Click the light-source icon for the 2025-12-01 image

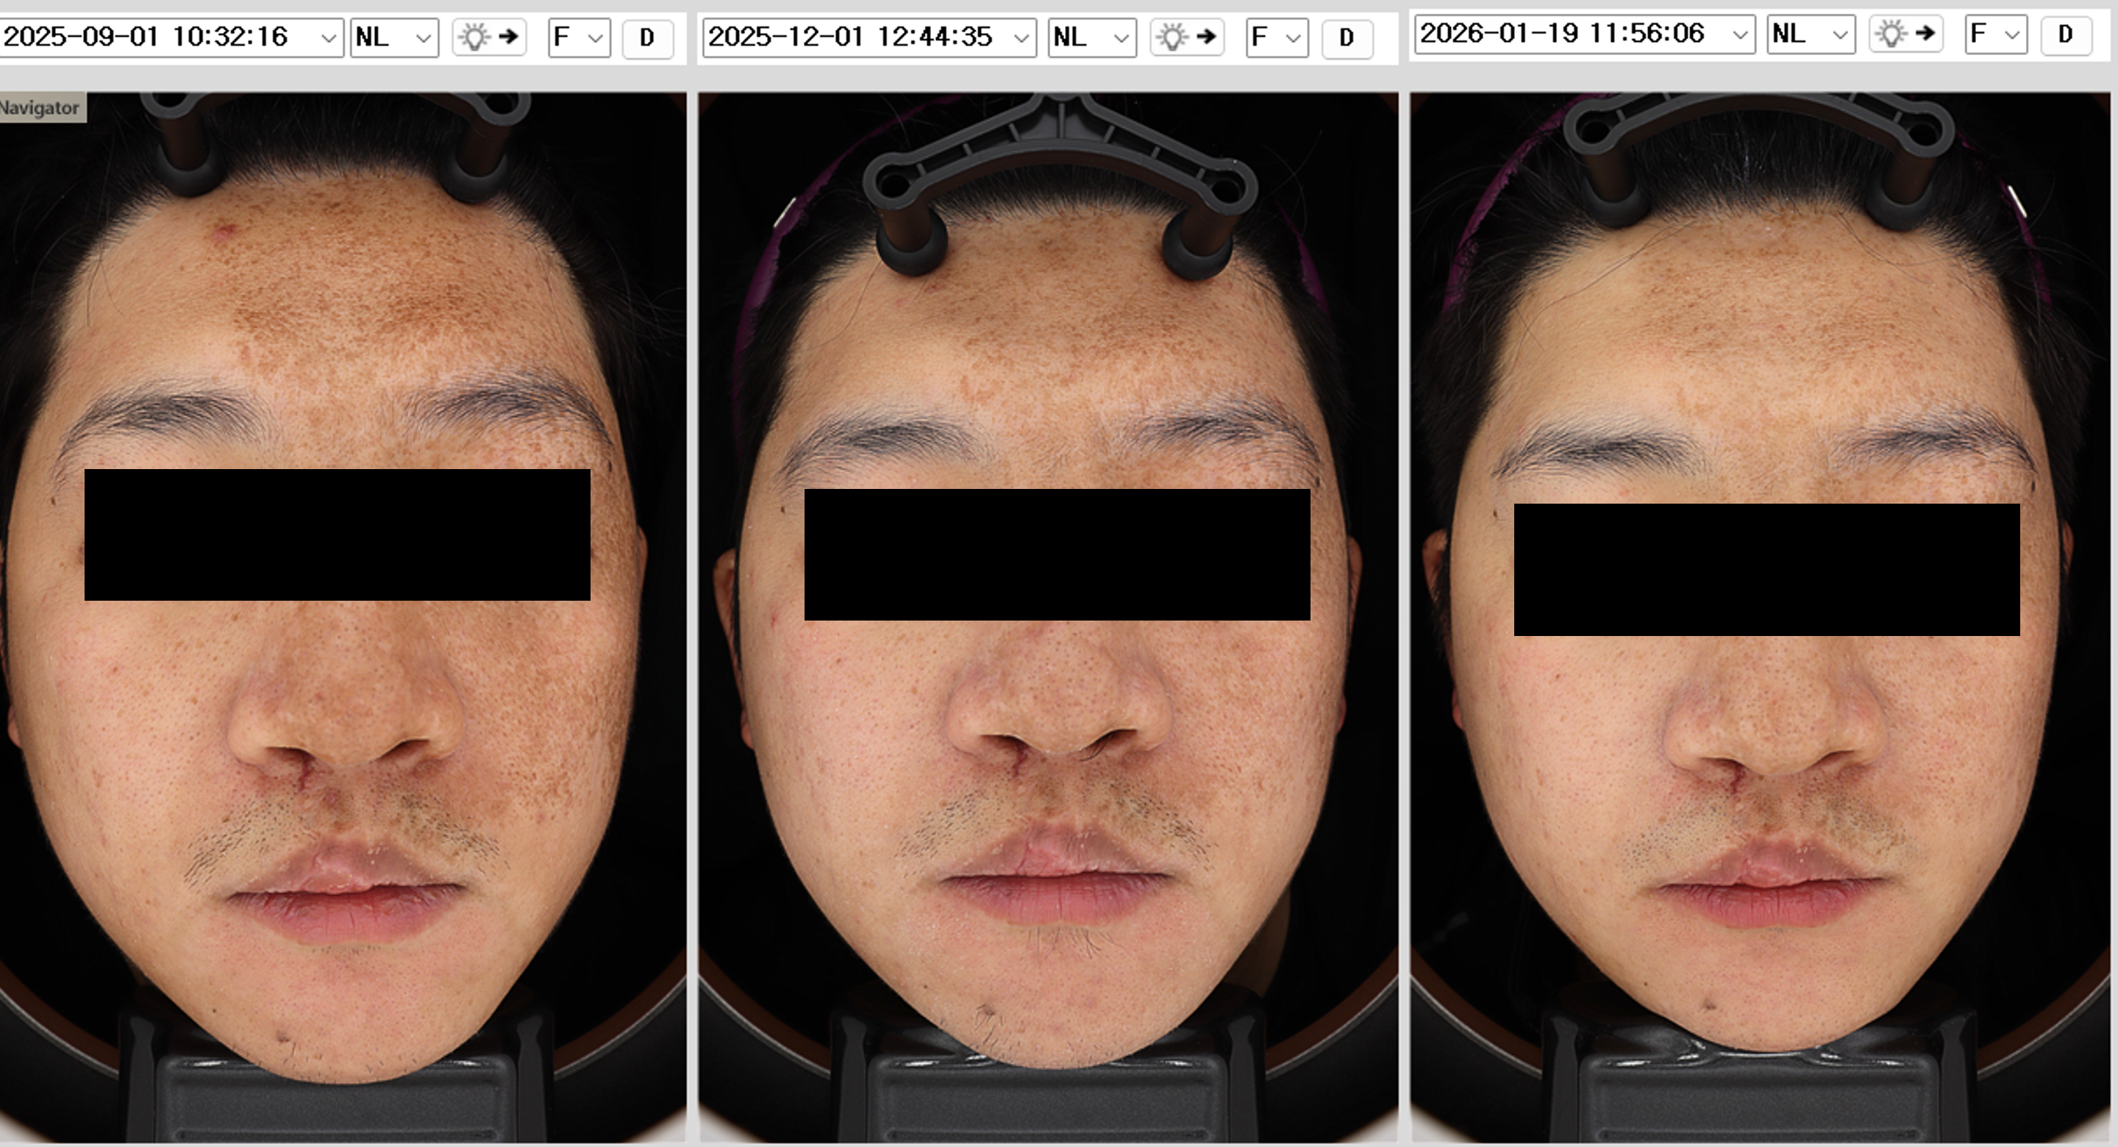click(1186, 37)
